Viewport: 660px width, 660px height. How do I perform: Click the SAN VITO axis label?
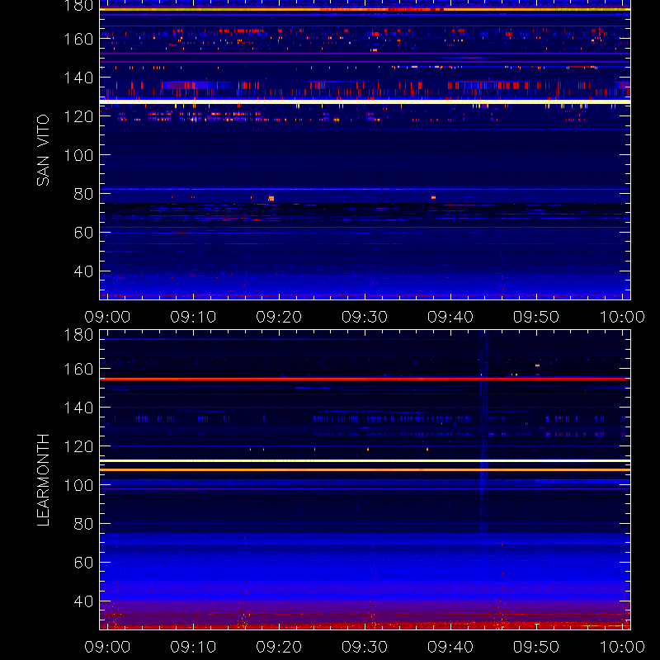tap(43, 150)
